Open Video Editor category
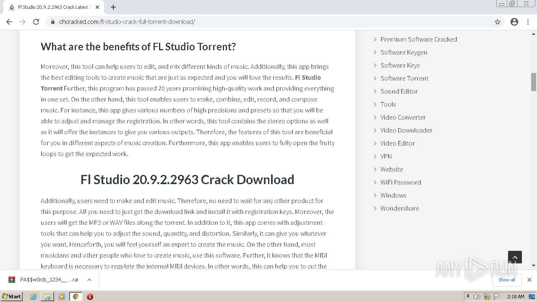The height and width of the screenshot is (302, 537). click(397, 143)
